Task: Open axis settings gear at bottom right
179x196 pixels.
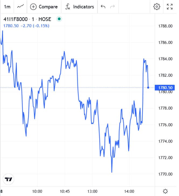Action: [x=165, y=191]
